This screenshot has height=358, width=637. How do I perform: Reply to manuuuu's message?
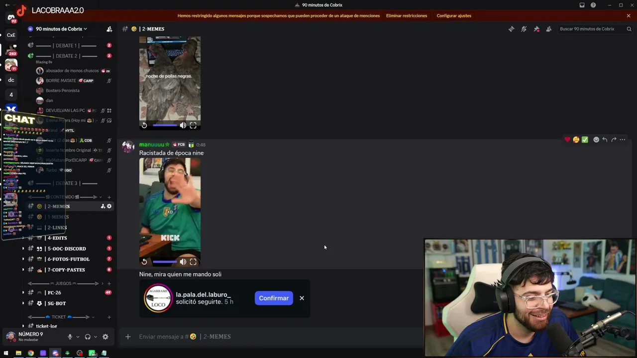click(605, 140)
